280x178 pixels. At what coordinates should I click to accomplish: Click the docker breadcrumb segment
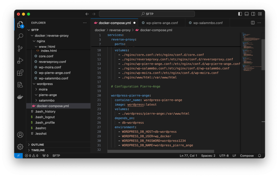[x=100, y=30]
